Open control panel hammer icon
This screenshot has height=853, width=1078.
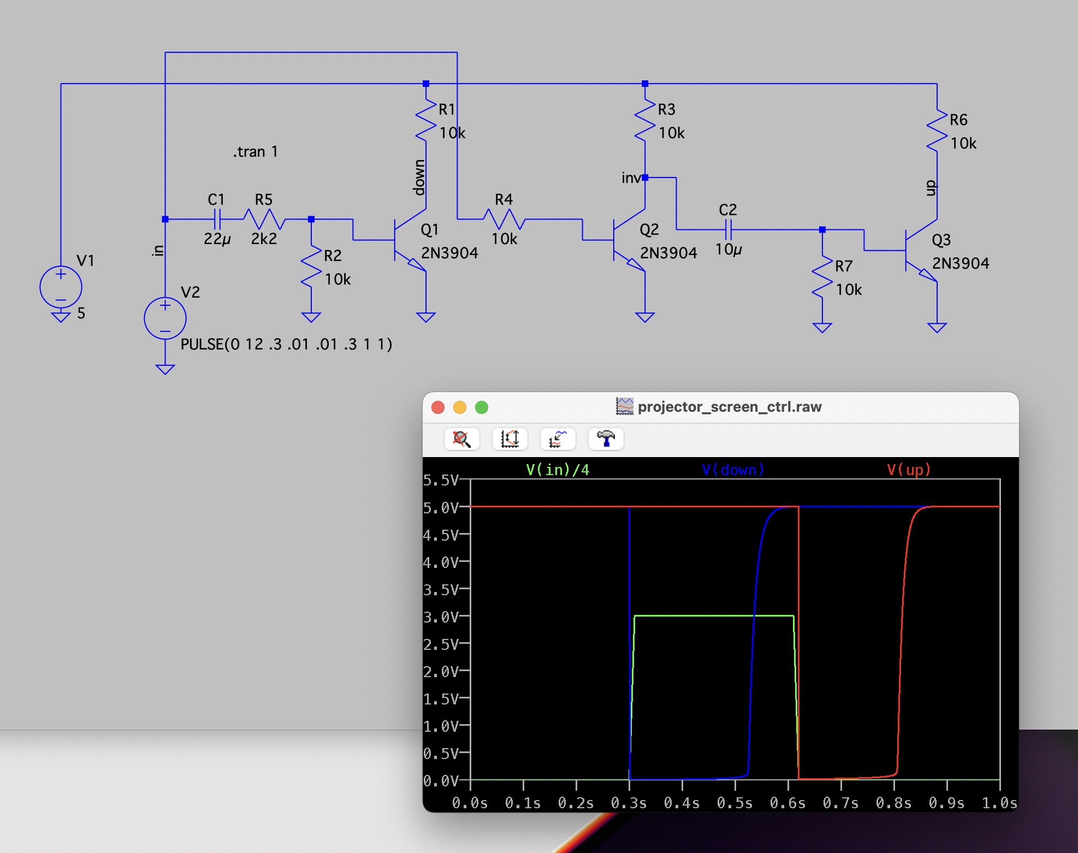tap(606, 439)
